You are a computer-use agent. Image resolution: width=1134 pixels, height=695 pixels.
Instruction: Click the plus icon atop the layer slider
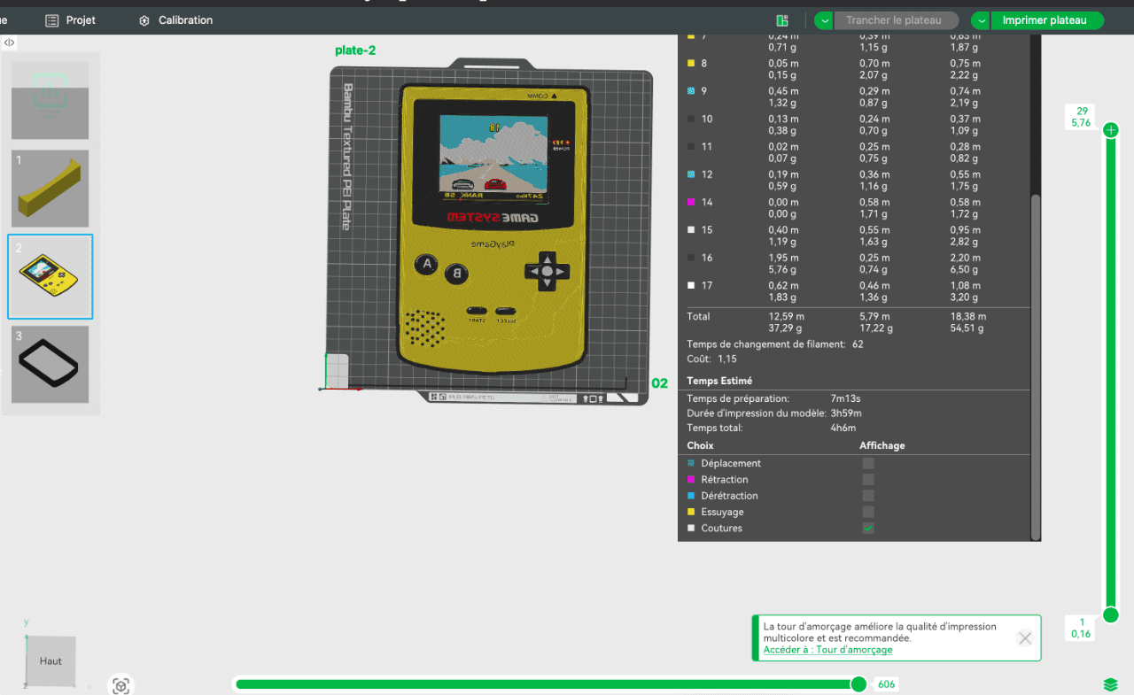click(x=1111, y=131)
